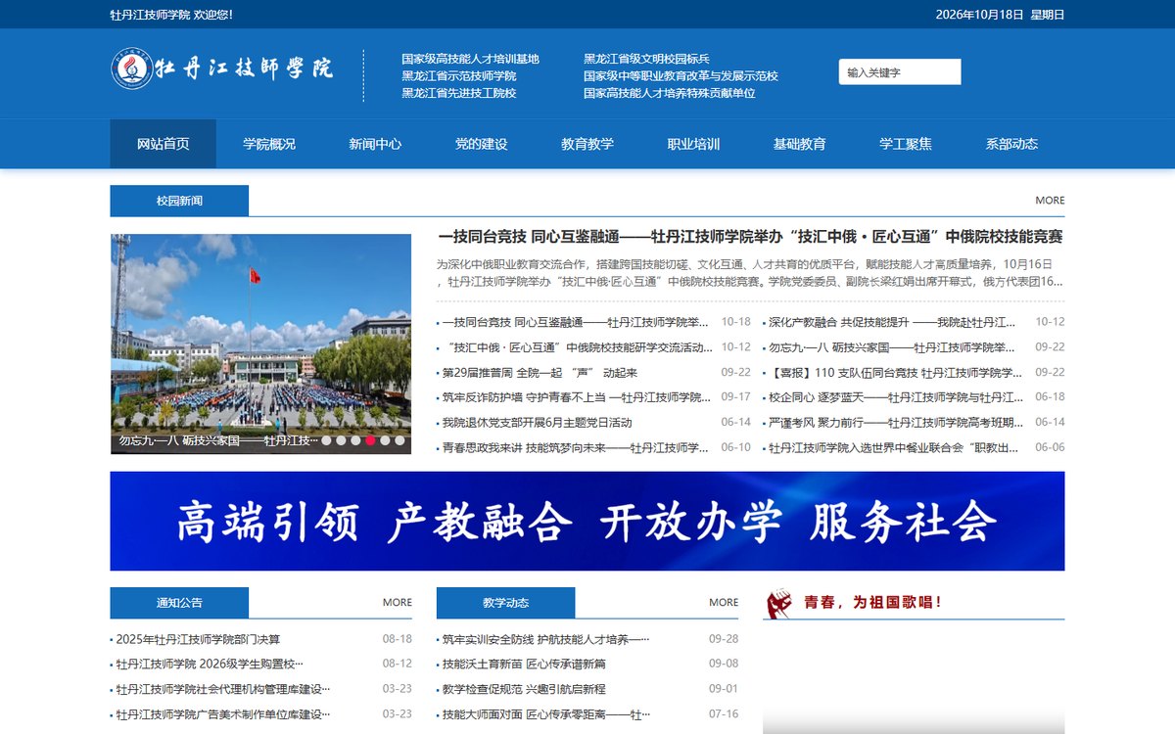Open the campus flag ceremony slideshow photo

[x=260, y=344]
